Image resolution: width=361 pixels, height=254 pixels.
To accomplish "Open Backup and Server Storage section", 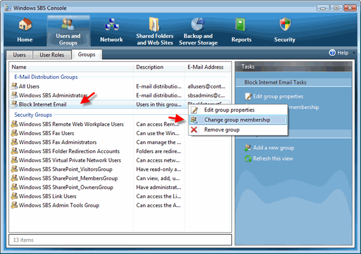I will 198,31.
